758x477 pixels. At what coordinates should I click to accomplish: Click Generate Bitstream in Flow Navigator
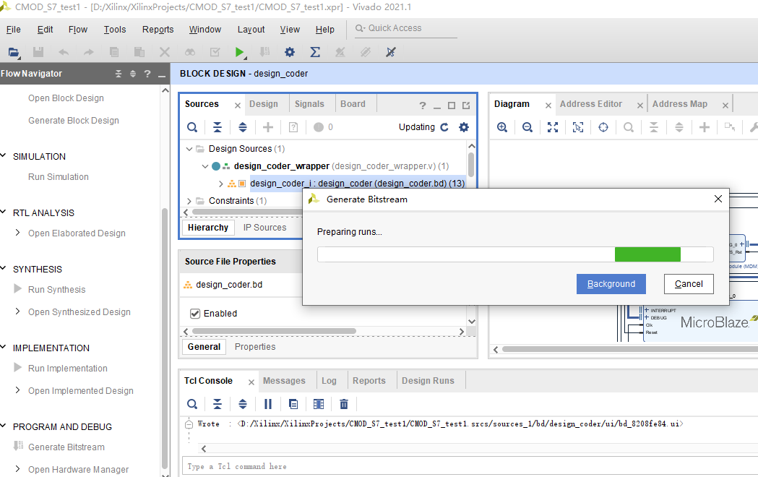[66, 447]
